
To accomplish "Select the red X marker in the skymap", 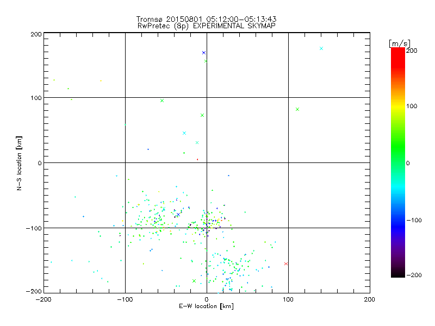I will 286,264.
